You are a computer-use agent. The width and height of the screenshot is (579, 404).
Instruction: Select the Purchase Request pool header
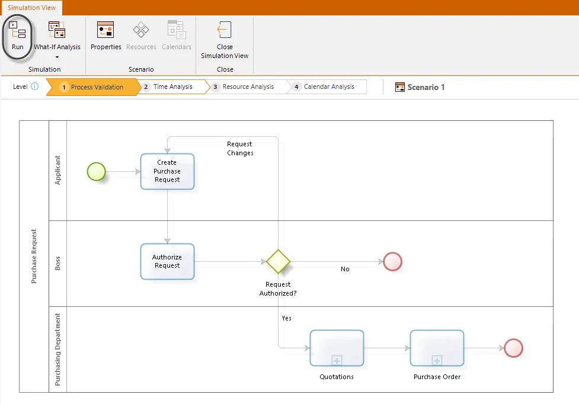34,256
